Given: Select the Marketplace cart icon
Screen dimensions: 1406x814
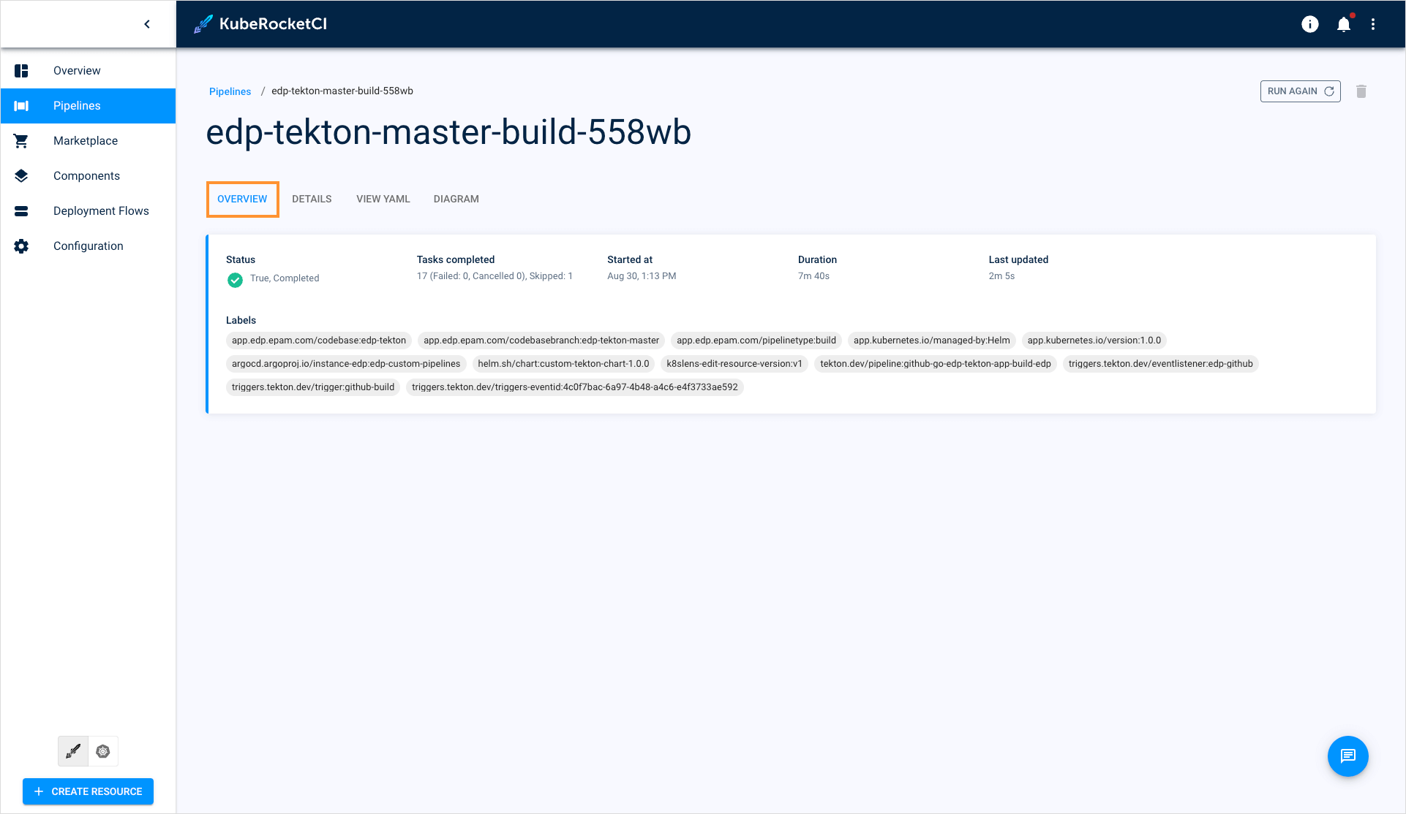Looking at the screenshot, I should pos(21,140).
